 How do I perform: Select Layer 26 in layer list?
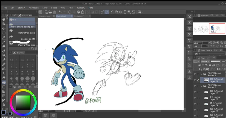coord(214,110)
